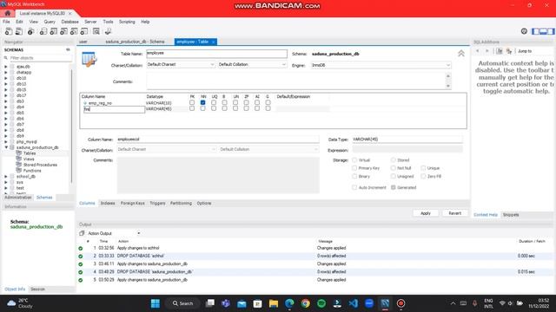
Task: Open preferences via the gear icon
Action: [x=524, y=31]
